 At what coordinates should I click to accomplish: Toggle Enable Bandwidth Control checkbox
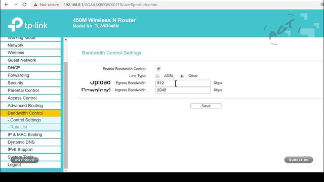[158, 69]
